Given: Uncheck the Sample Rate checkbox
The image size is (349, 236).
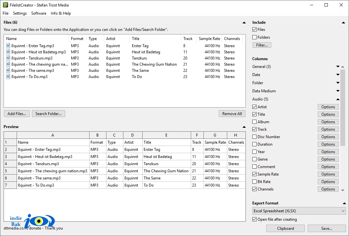Looking at the screenshot, I should tap(254, 174).
